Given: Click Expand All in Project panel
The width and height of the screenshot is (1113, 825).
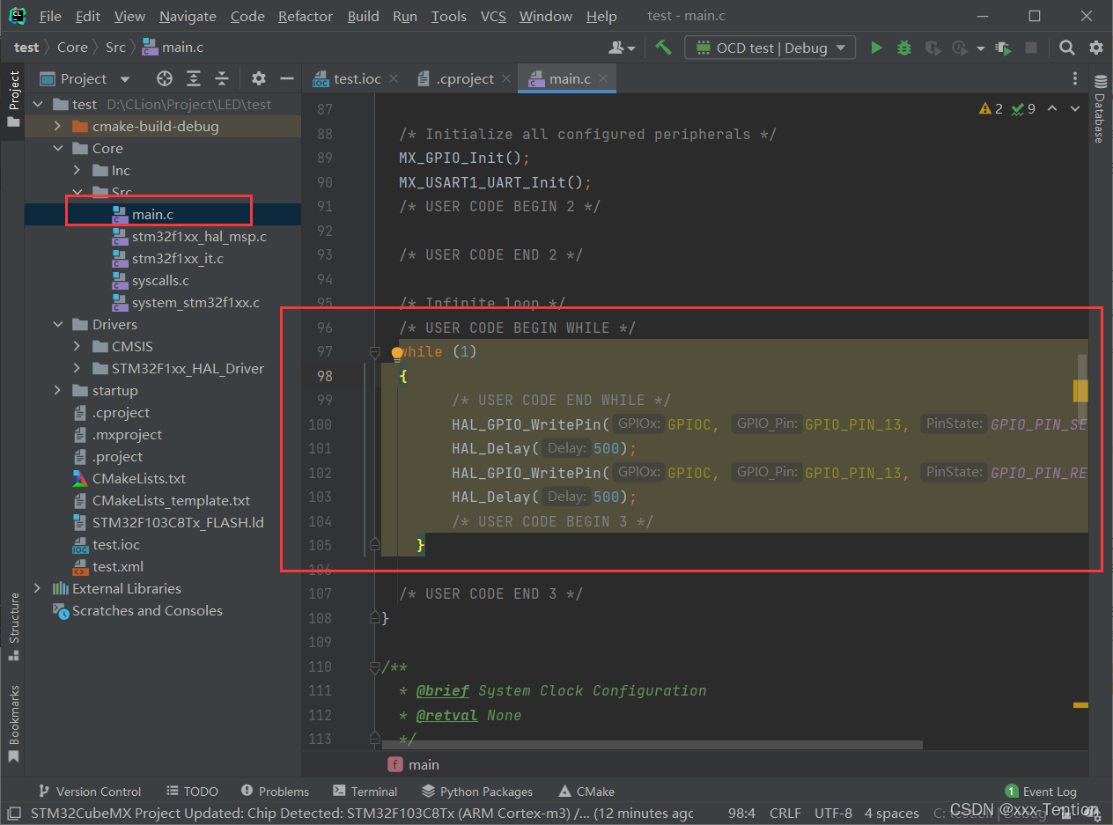Looking at the screenshot, I should pos(194,78).
